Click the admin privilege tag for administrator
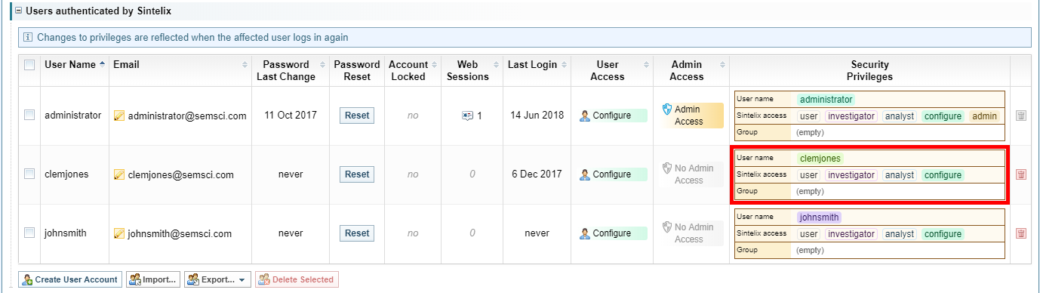Screen dimensions: 1040x293 984,116
